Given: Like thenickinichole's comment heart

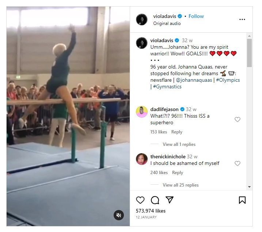Looking at the screenshot, I should click(238, 163).
